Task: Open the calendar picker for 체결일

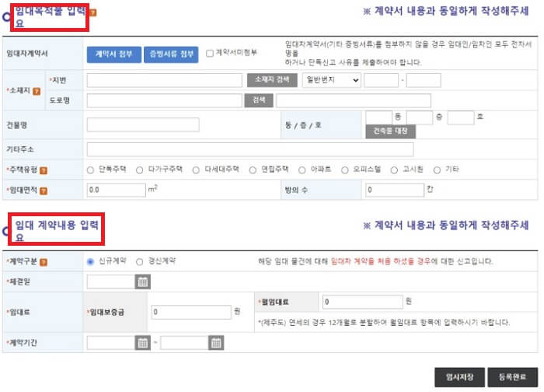Action: pos(142,282)
